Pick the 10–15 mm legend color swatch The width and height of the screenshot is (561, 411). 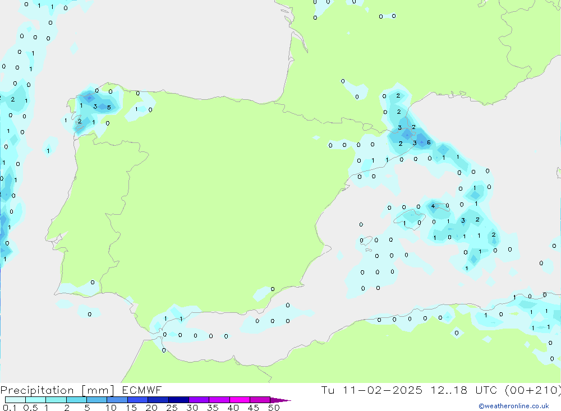click(x=117, y=400)
